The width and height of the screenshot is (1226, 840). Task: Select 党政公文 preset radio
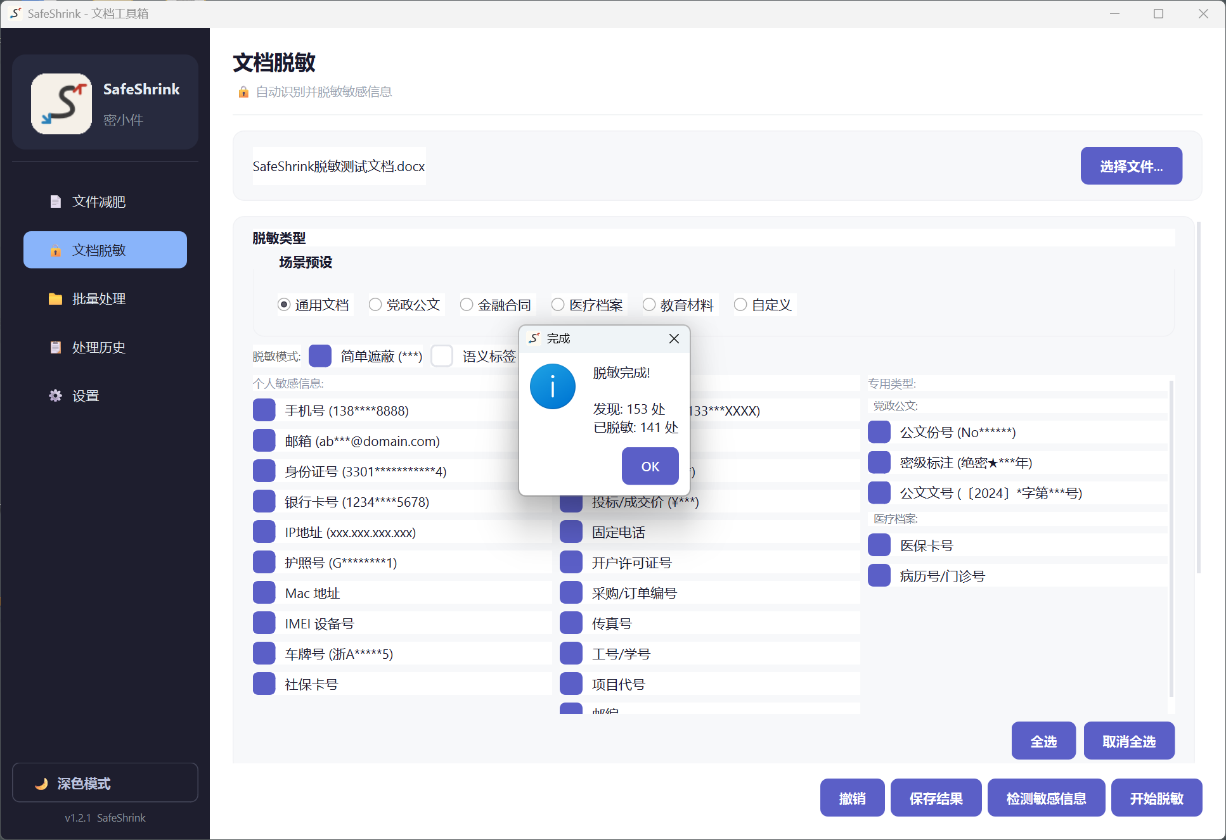pyautogui.click(x=375, y=305)
